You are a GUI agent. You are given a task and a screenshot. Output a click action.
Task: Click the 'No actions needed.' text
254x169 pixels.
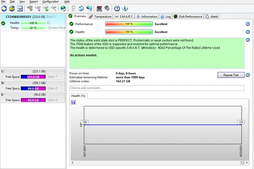click(x=83, y=55)
